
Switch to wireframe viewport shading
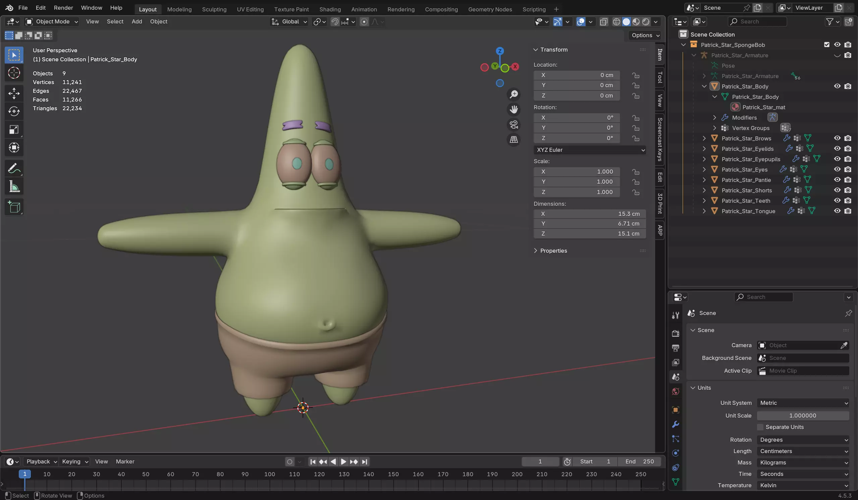[x=616, y=22]
